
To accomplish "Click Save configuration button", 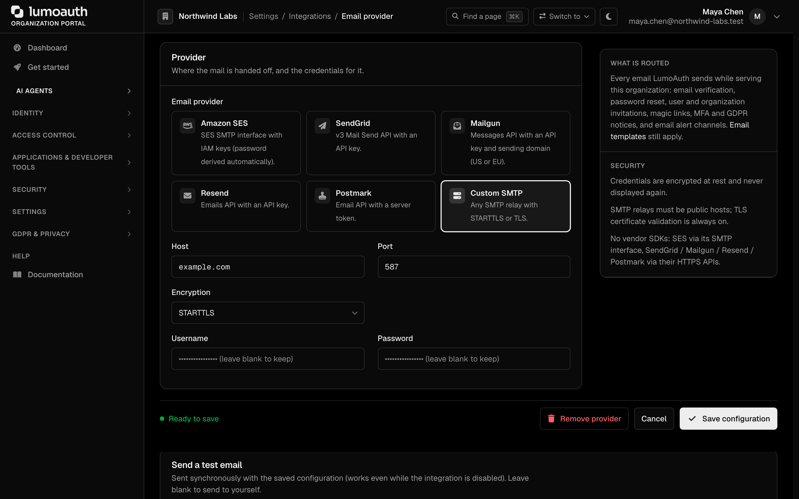I will click(x=728, y=419).
